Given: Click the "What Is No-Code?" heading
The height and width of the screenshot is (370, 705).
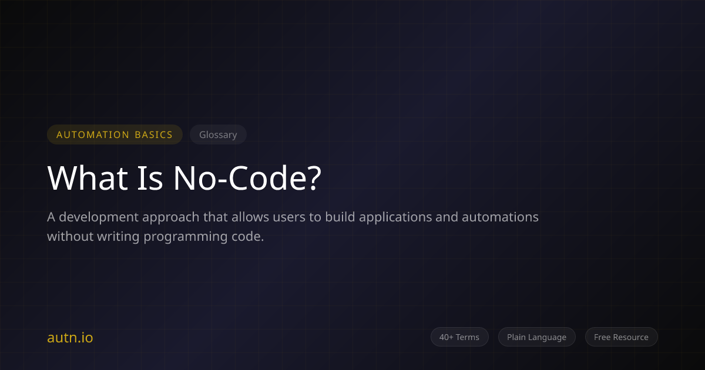Looking at the screenshot, I should [x=184, y=177].
